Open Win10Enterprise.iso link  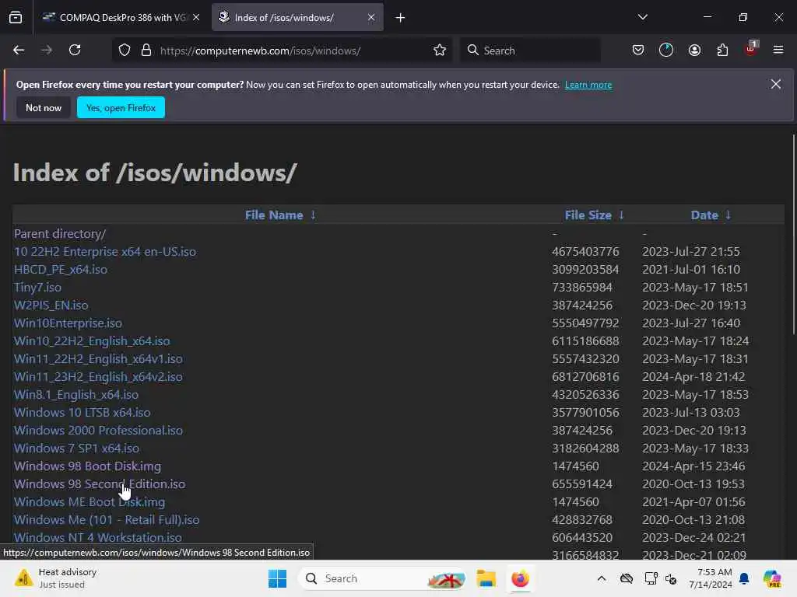(68, 323)
